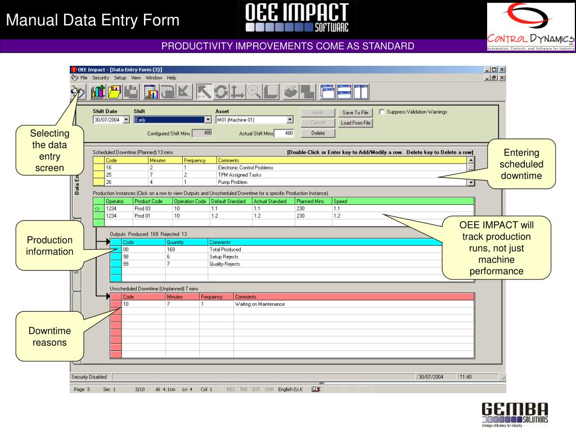Image resolution: width=576 pixels, height=432 pixels.
Task: Click the Cancel button
Action: pyautogui.click(x=318, y=123)
